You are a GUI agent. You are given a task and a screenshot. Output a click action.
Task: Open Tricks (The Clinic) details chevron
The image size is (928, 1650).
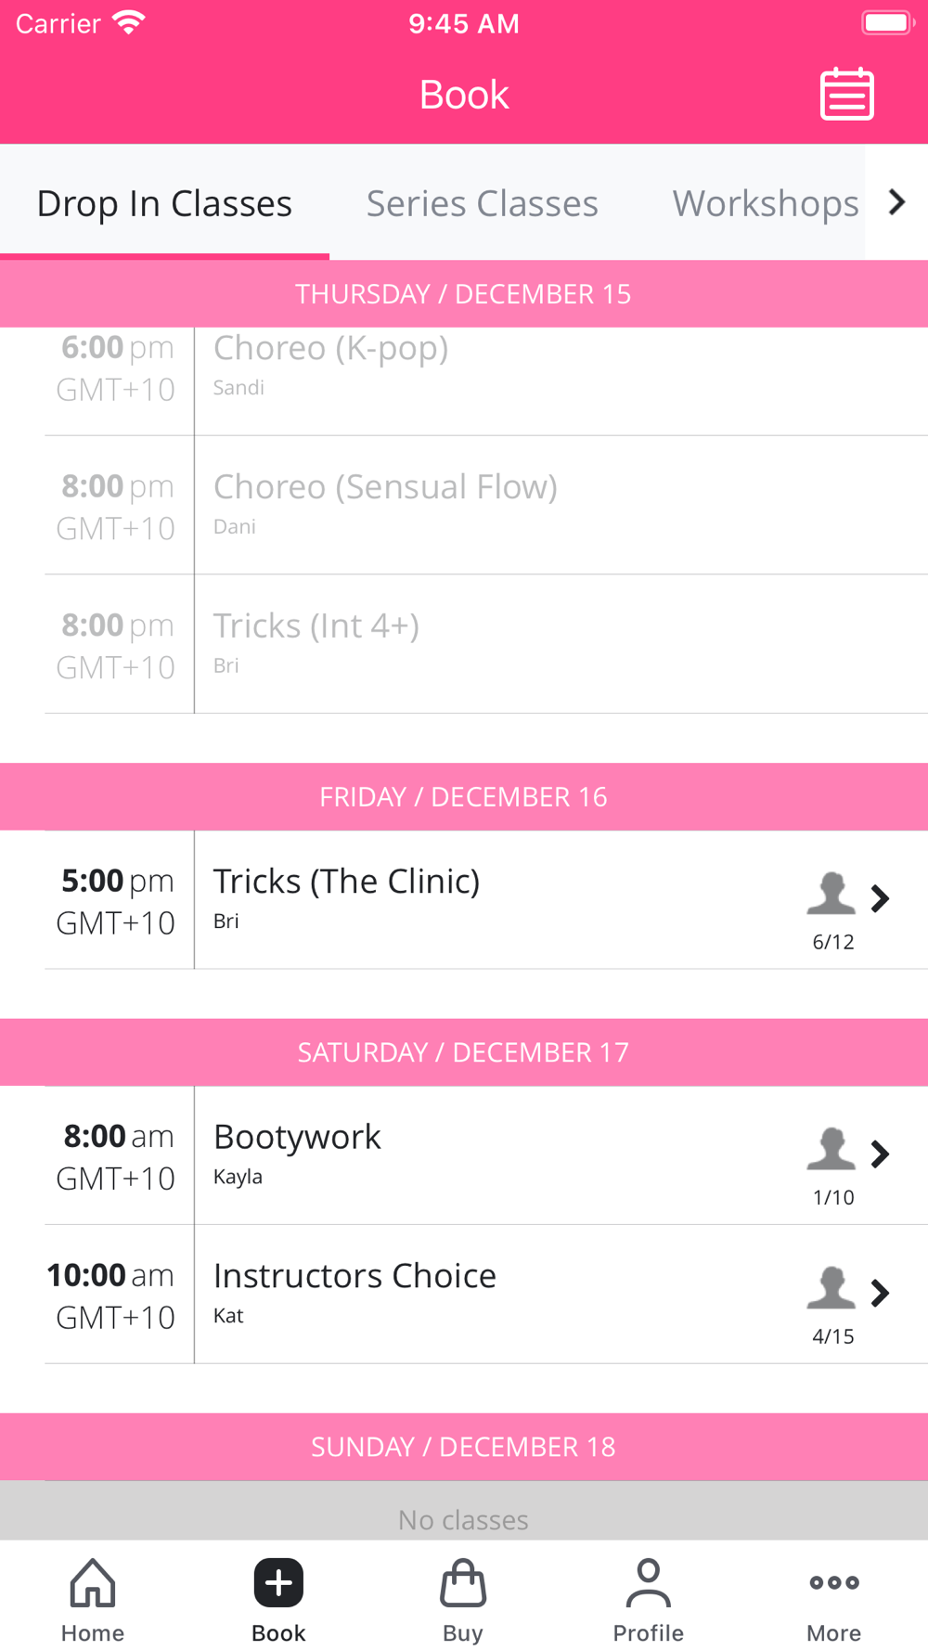881,898
